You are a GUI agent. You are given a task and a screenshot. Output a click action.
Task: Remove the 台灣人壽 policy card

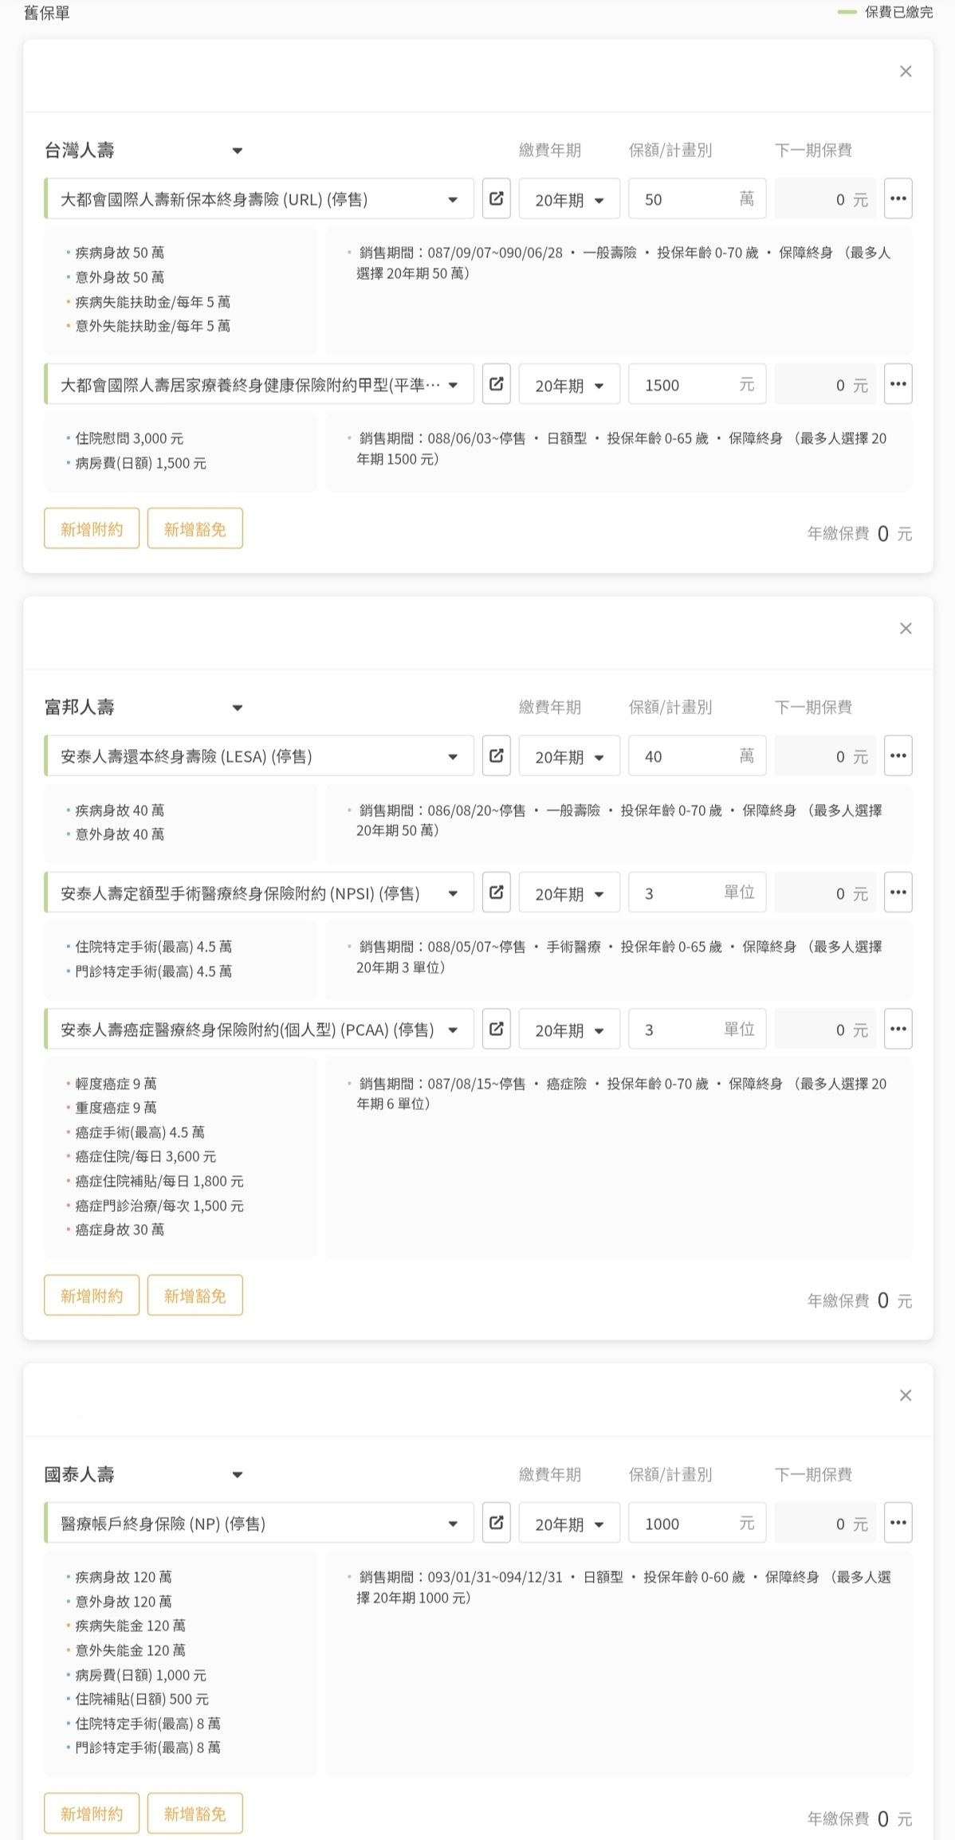[x=905, y=72]
